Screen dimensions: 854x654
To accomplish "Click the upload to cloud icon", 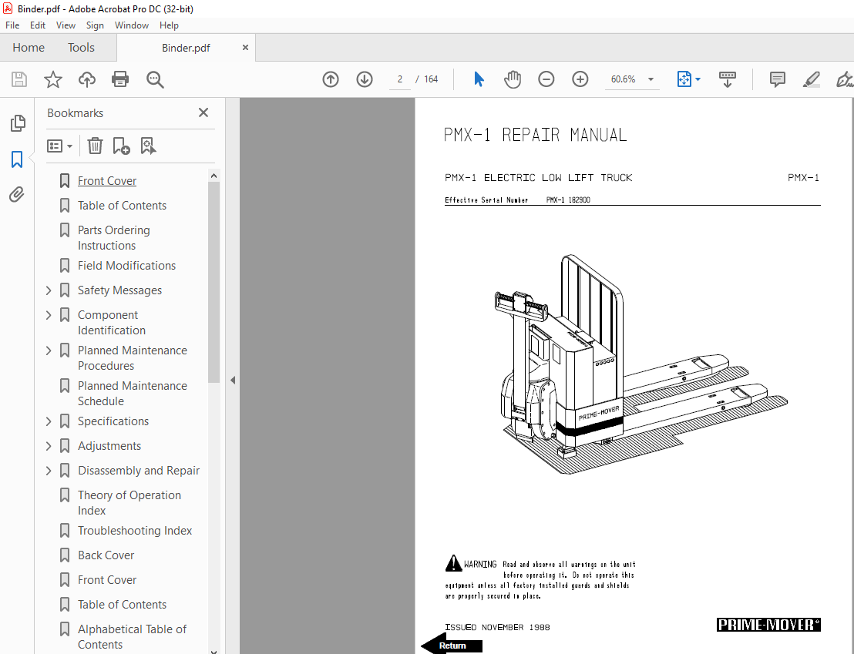I will 86,79.
